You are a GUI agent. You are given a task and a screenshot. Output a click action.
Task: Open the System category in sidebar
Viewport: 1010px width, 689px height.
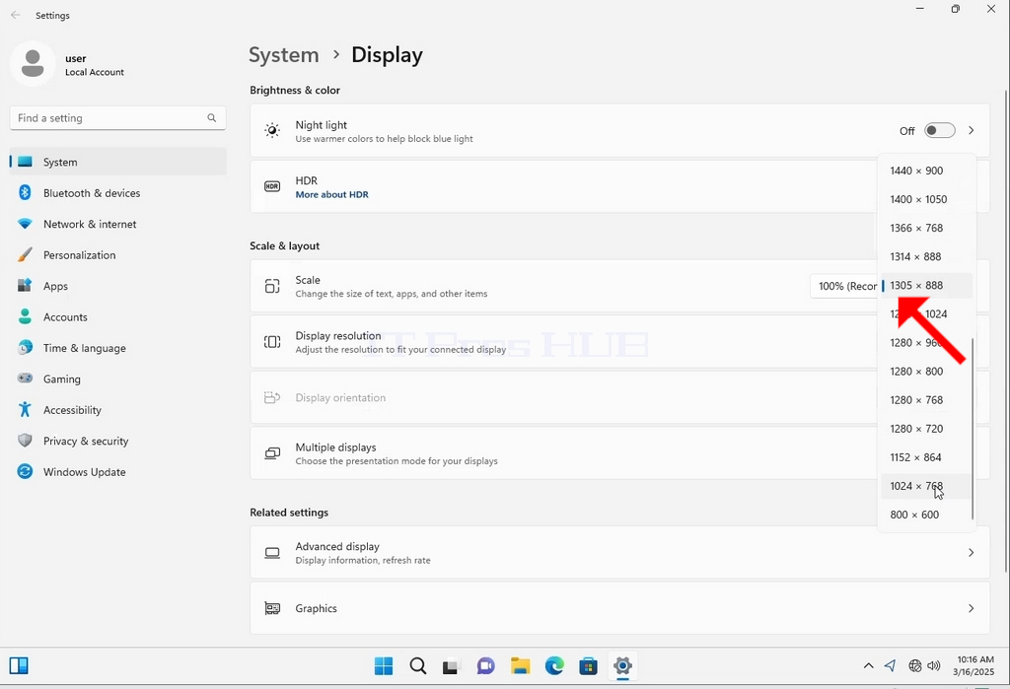point(118,162)
